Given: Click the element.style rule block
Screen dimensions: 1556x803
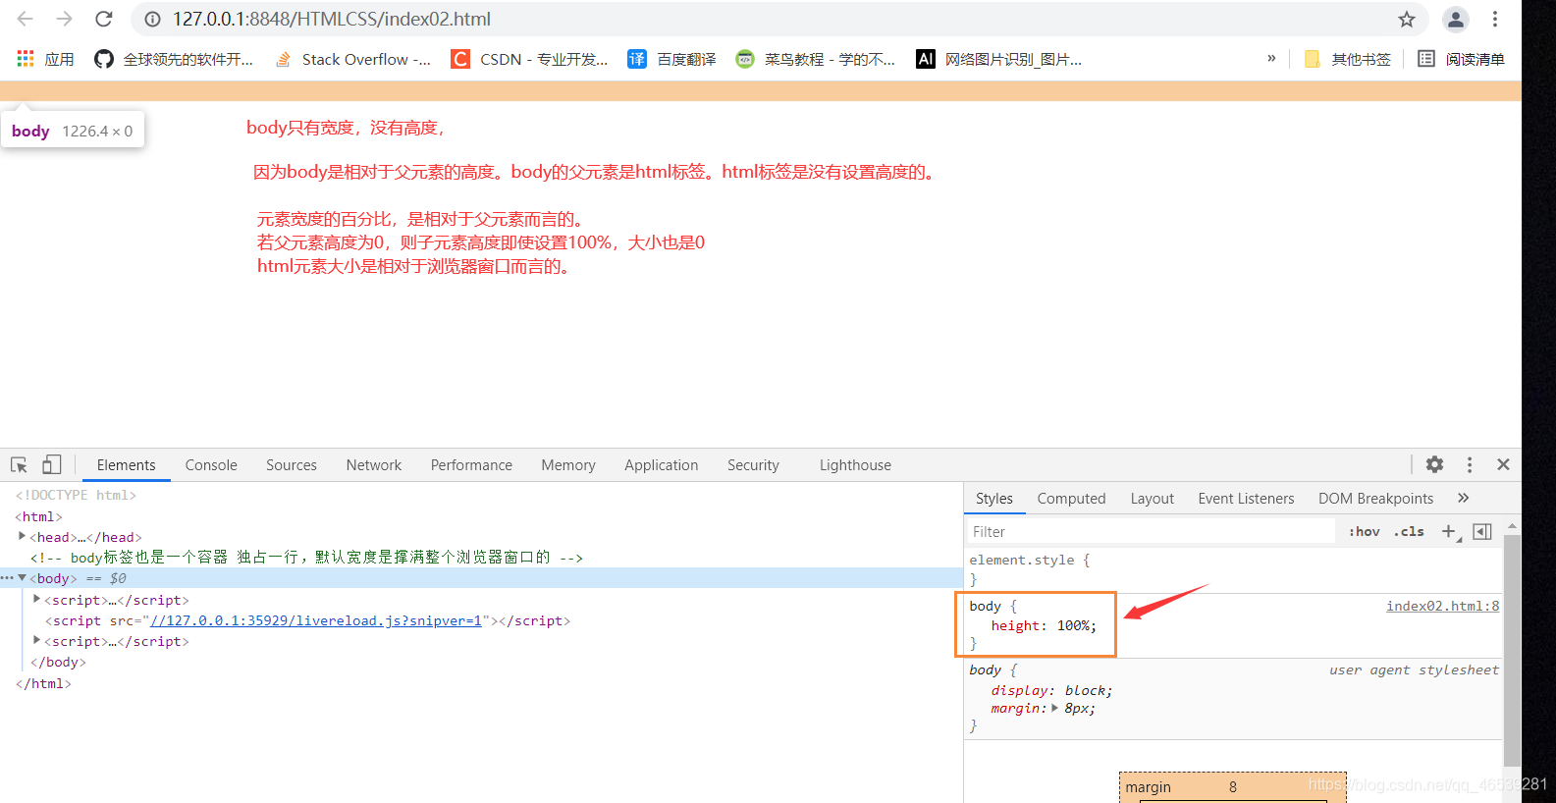Looking at the screenshot, I should click(x=1233, y=569).
